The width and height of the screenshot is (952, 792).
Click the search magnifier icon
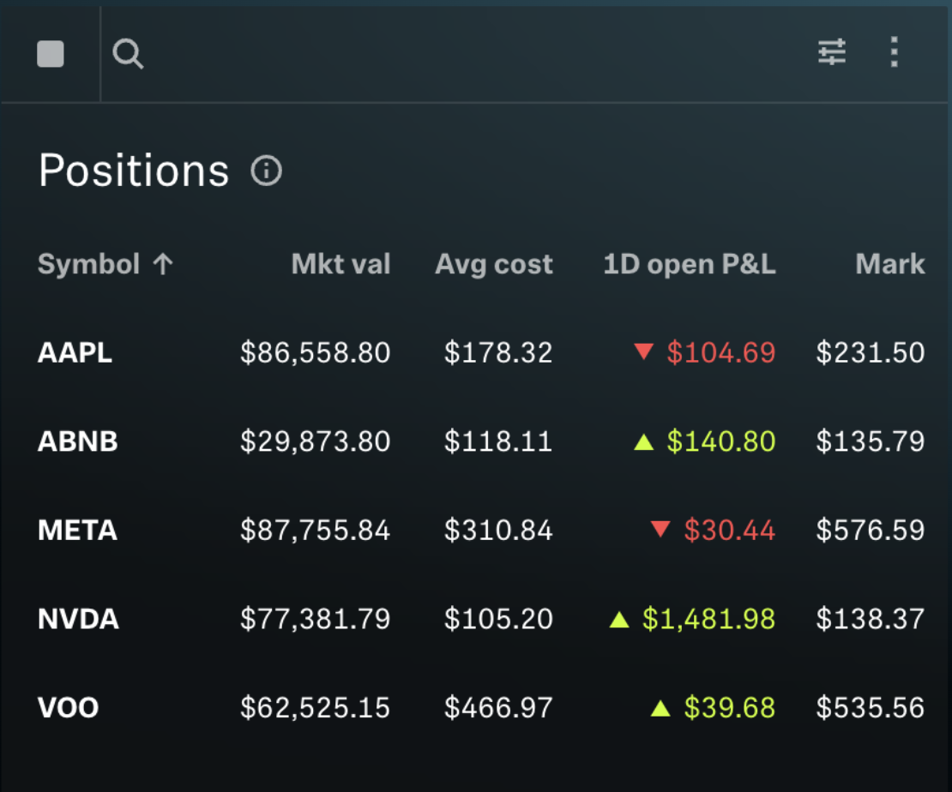tap(128, 55)
